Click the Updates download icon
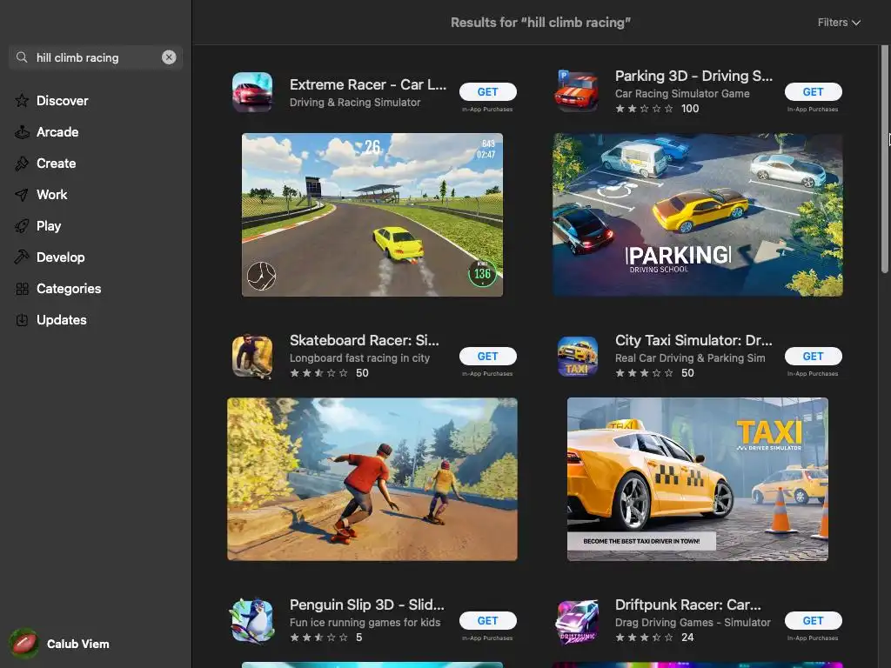891x668 pixels. (x=22, y=320)
